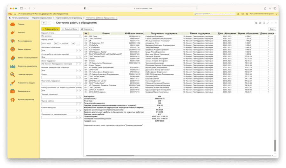Open the Заявки и заказы target icon
The image size is (286, 168).
[x=13, y=49]
